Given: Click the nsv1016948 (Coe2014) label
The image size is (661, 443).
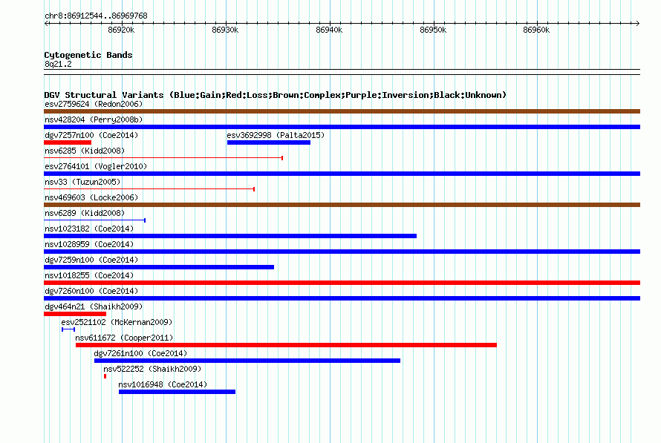Looking at the screenshot, I should [163, 384].
